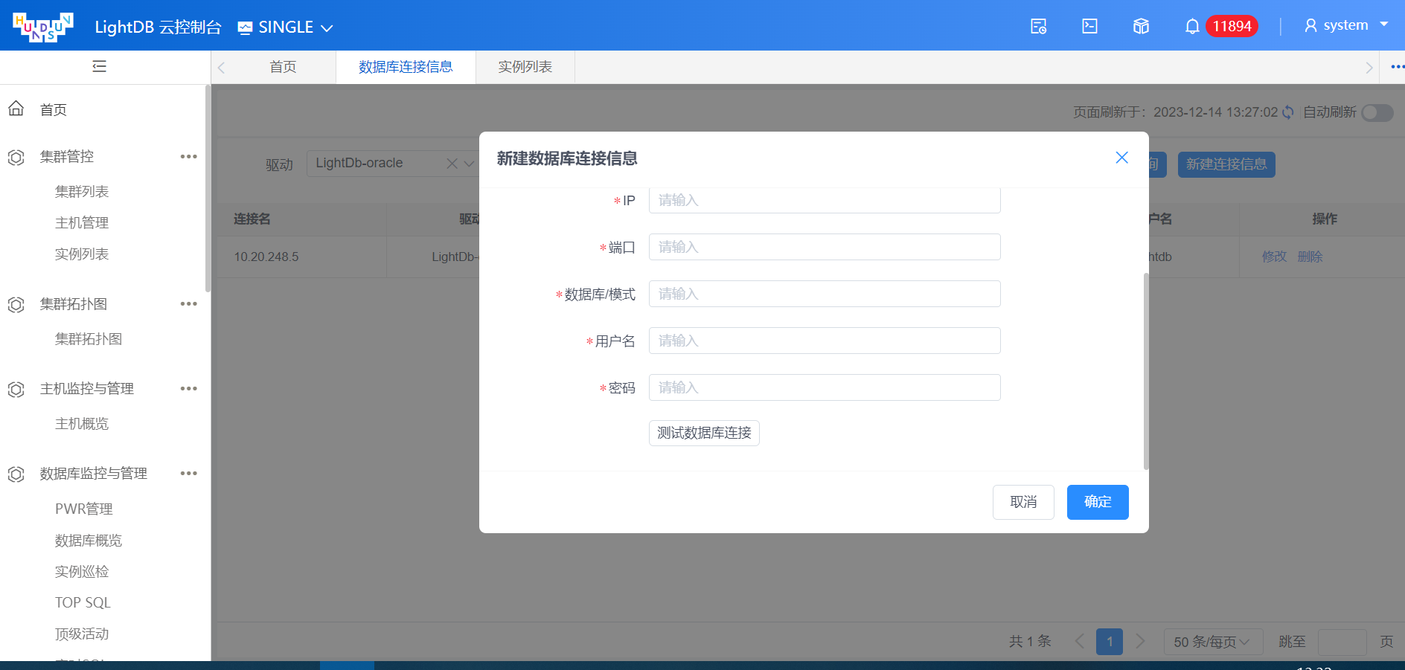1405x670 pixels.
Task: Open 集群管控 more options dots
Action: coord(189,157)
